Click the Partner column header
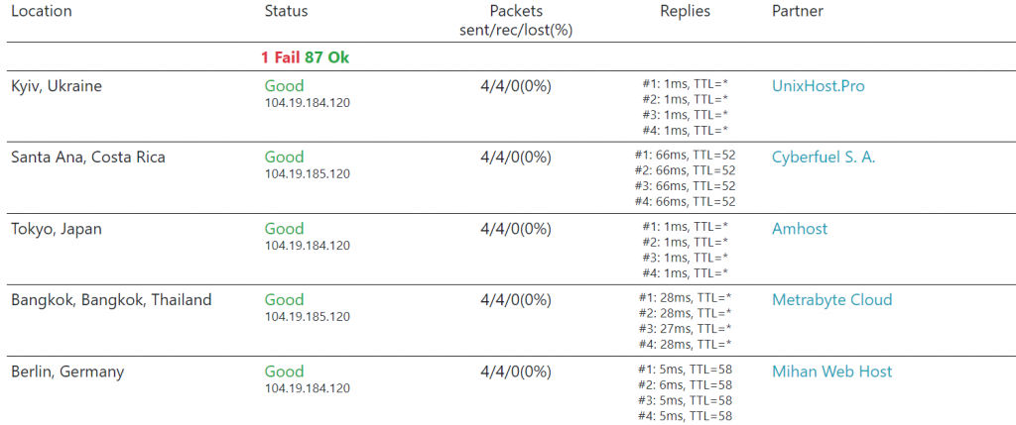Viewport: 1016px width, 425px height. coord(798,11)
